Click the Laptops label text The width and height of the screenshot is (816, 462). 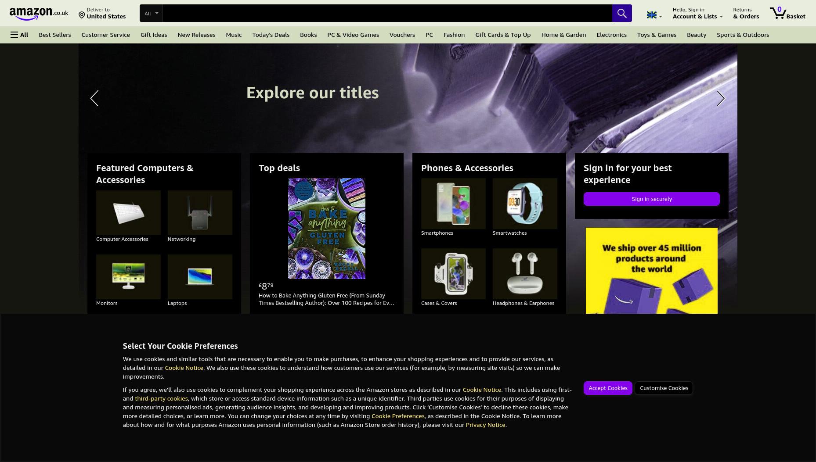177,303
